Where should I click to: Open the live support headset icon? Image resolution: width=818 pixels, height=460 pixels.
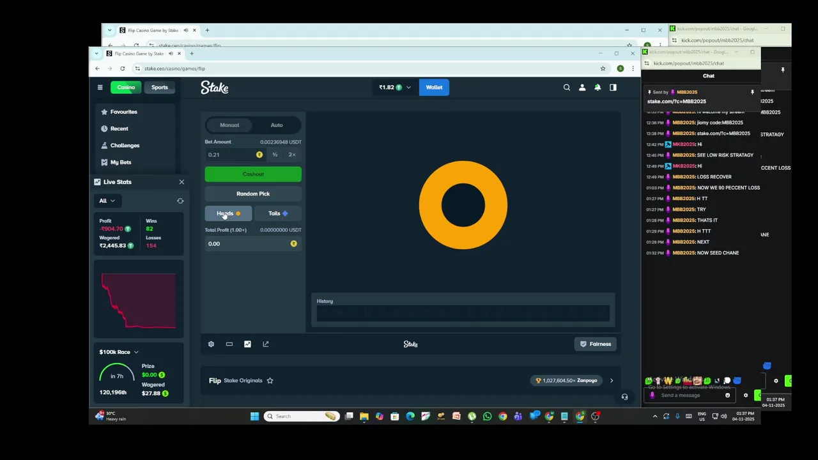click(x=624, y=397)
